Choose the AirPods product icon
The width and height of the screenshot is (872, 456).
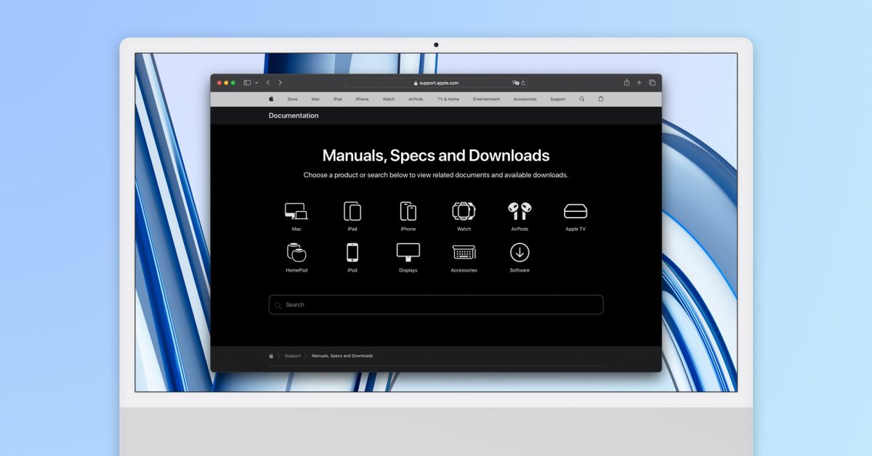[520, 211]
